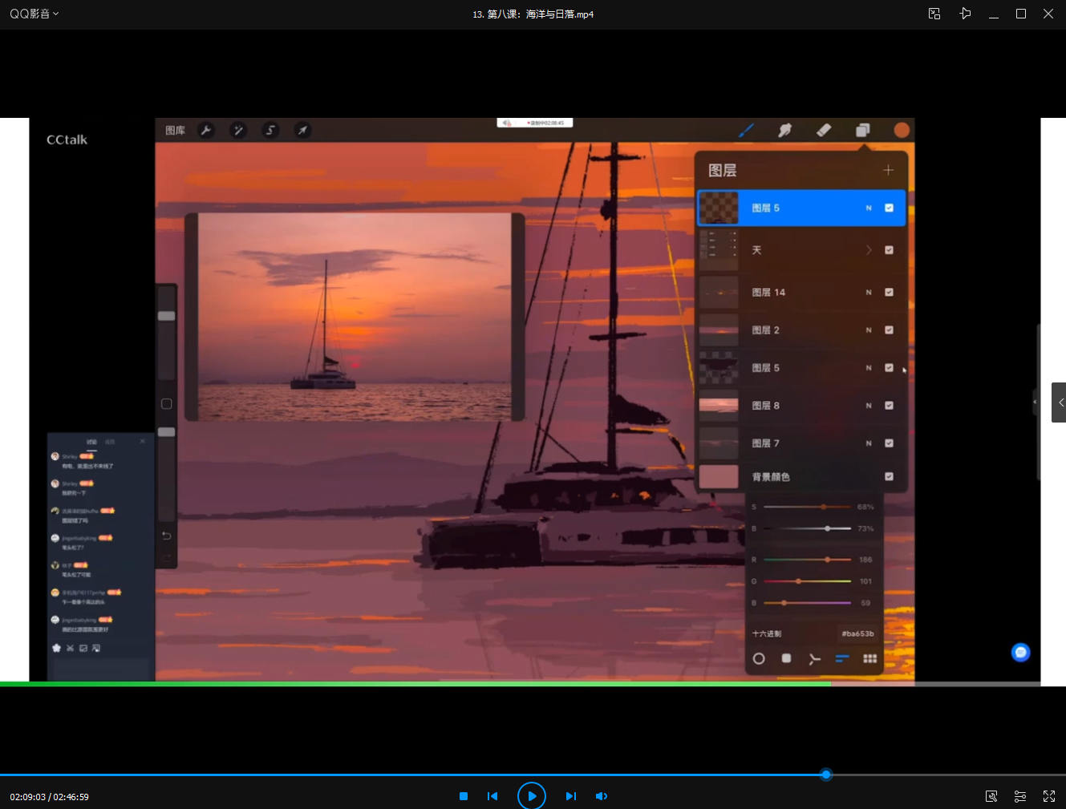Toggle visibility checkbox of 图层 14

click(x=889, y=292)
